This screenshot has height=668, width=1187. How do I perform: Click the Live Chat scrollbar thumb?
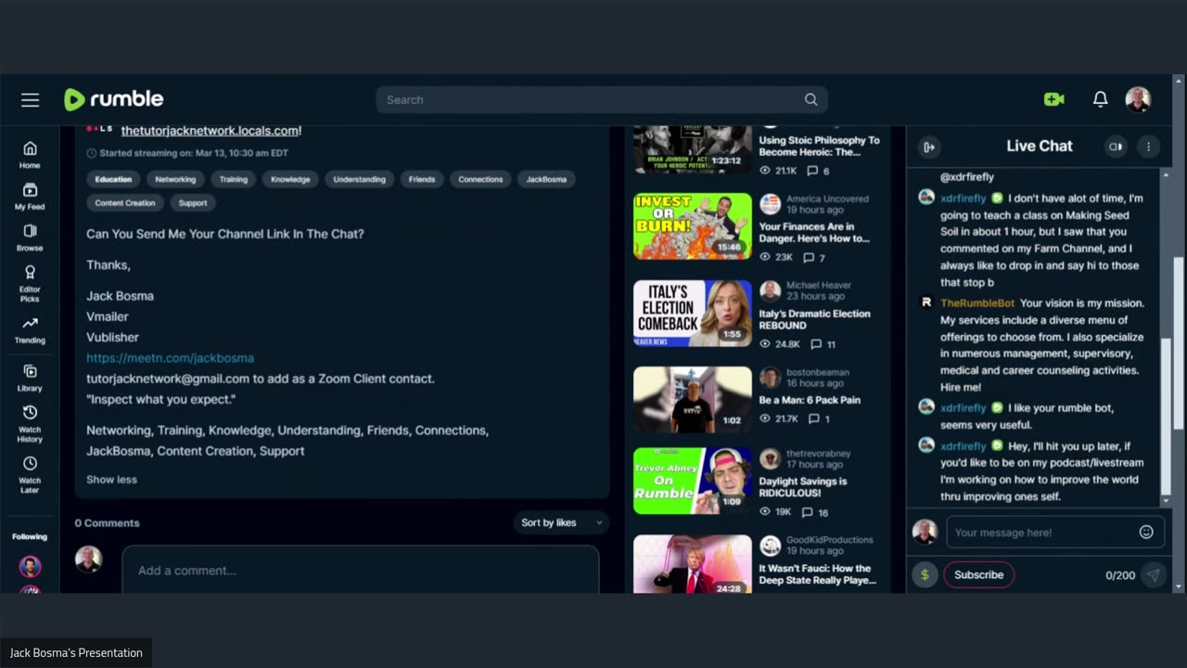[1166, 416]
